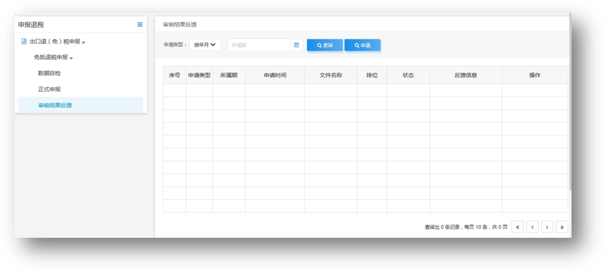Click the 操作 column header

pos(535,75)
